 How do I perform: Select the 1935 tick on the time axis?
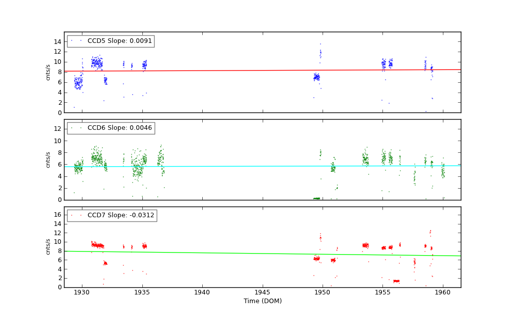[142, 292]
